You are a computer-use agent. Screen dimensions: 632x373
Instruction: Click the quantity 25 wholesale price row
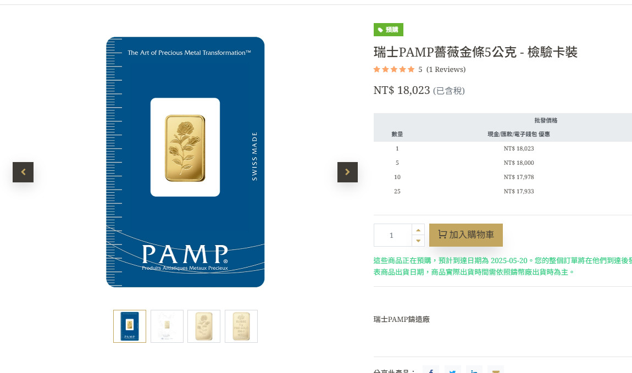click(503, 191)
